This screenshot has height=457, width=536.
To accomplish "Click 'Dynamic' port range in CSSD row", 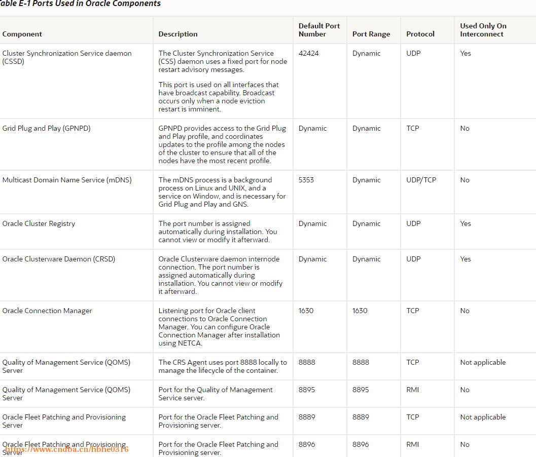I will 366,53.
